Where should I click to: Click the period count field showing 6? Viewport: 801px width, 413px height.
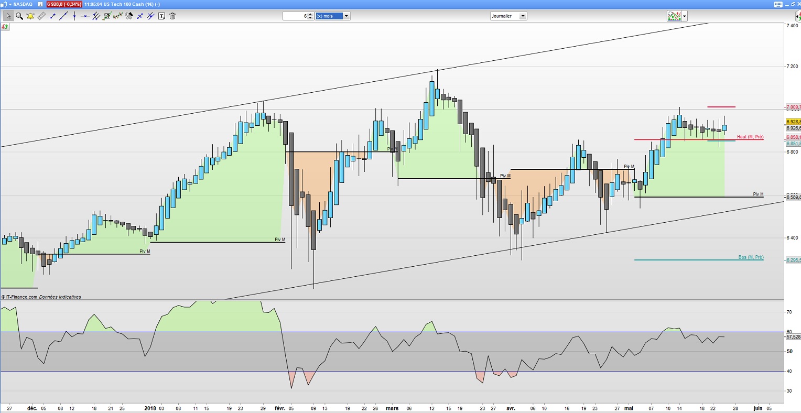click(x=295, y=16)
